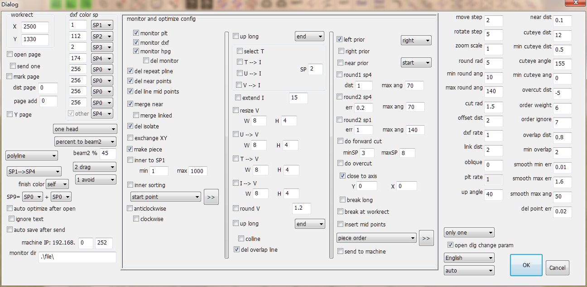Enable break at workrect option

[x=341, y=212]
